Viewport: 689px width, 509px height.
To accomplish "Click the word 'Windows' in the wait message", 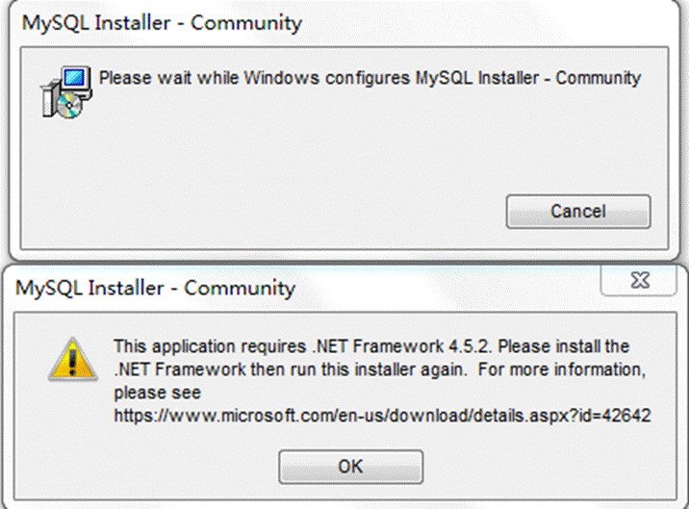I will 281,78.
